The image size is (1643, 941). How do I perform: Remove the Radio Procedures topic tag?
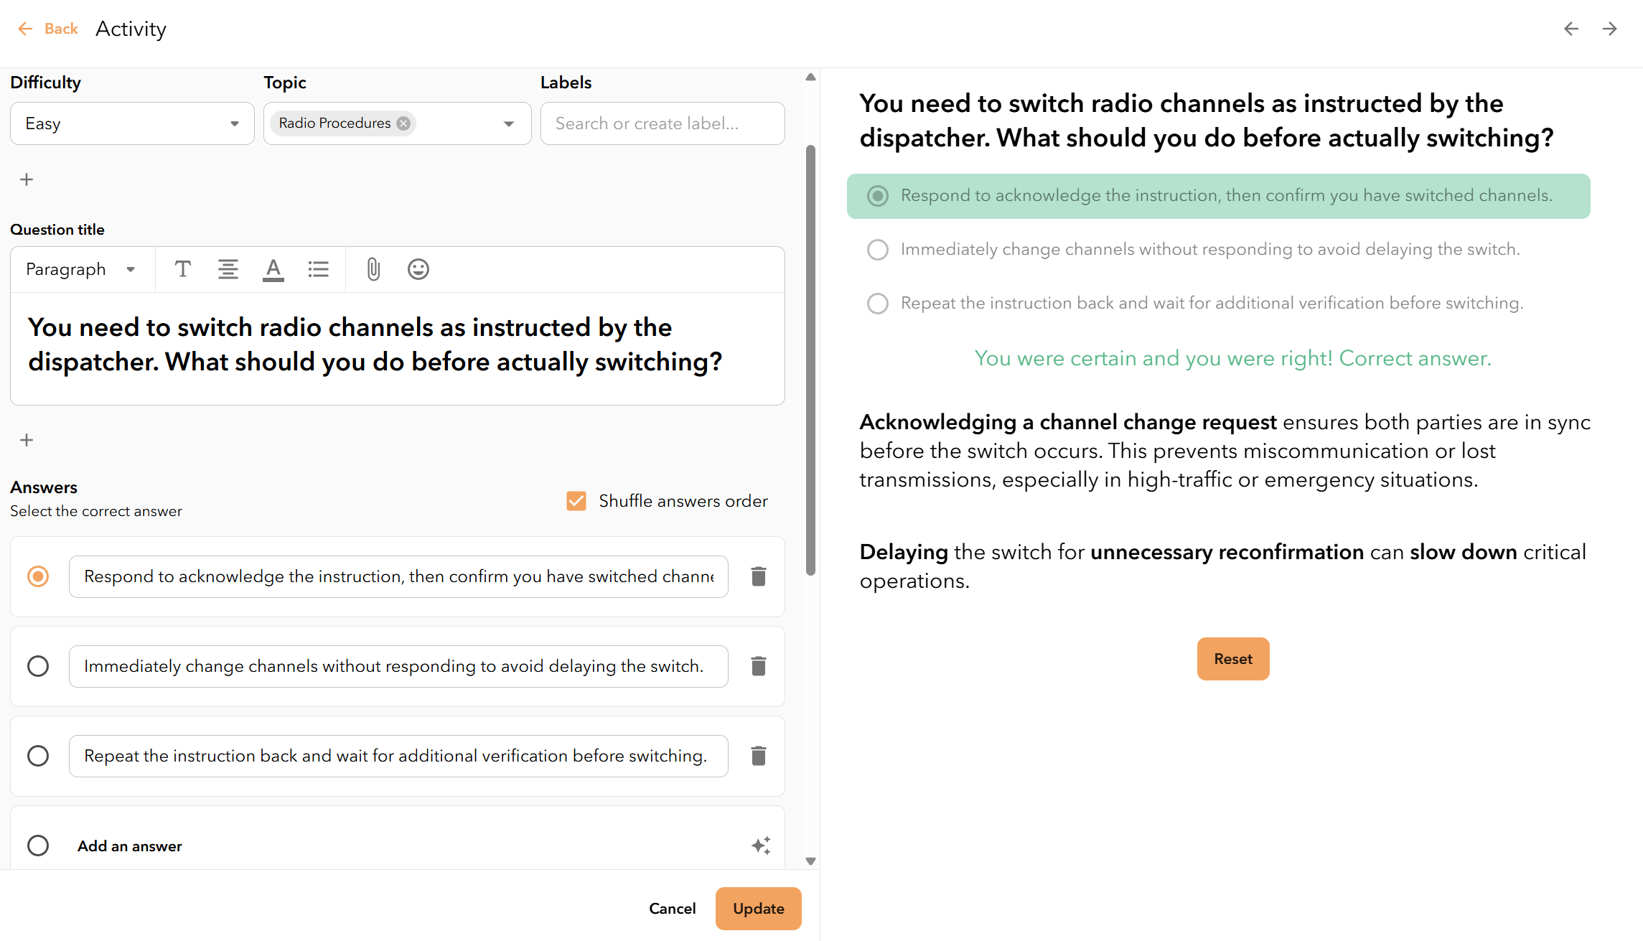click(403, 123)
